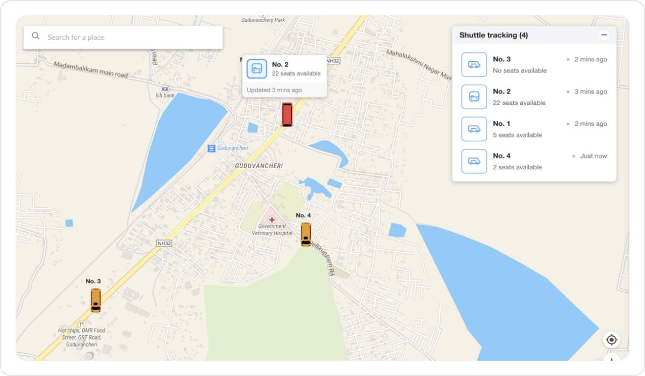Click the Ivb bank map marker

(164, 89)
